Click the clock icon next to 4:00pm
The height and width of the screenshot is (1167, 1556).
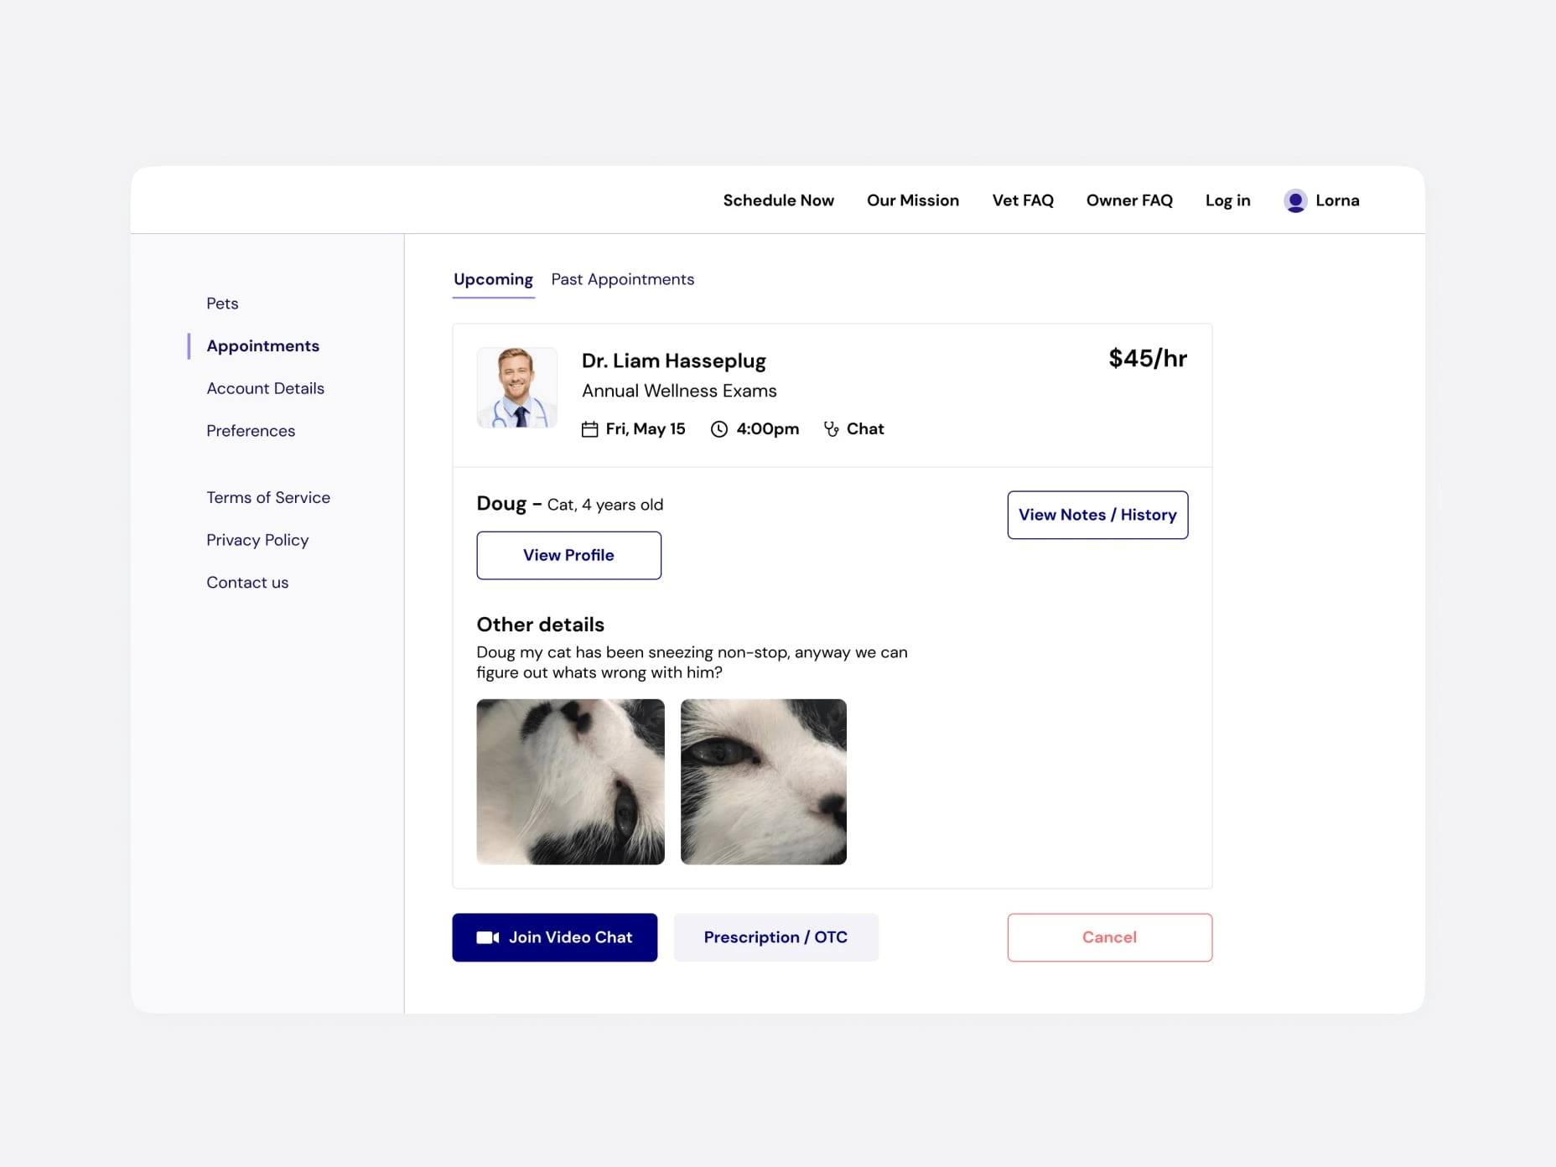718,428
